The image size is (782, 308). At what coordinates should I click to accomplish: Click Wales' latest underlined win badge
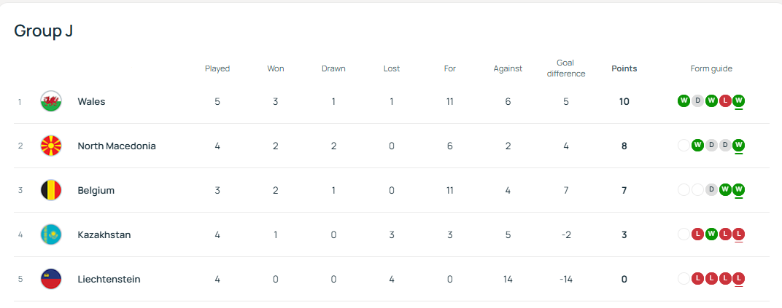tap(739, 100)
